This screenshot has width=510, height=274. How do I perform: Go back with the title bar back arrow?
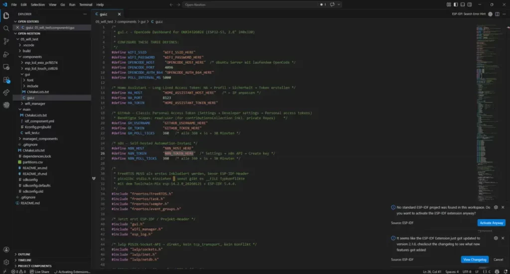[171, 4]
